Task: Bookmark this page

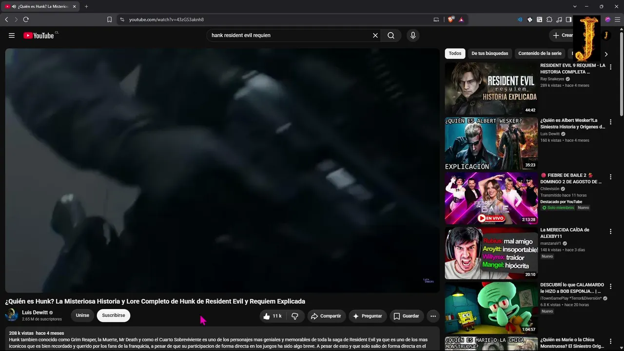Action: point(109,19)
